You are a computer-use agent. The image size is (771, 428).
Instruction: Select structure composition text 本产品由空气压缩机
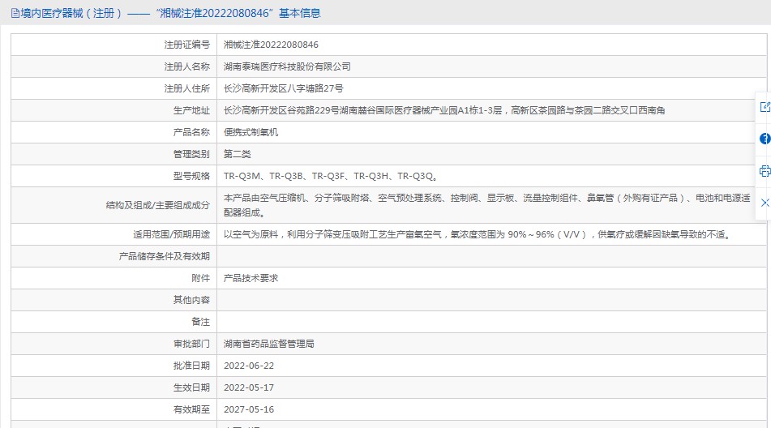tap(264, 198)
